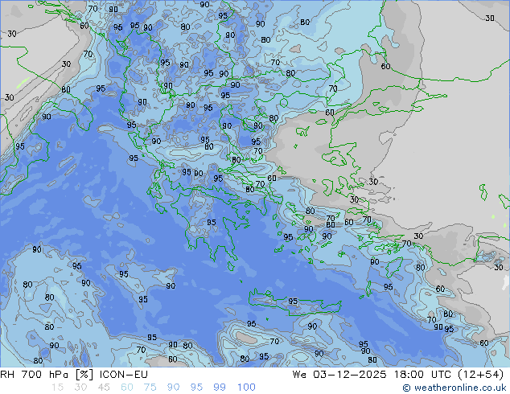Select the 15 value in the legend scale
The width and height of the screenshot is (510, 394).
pyautogui.click(x=57, y=388)
